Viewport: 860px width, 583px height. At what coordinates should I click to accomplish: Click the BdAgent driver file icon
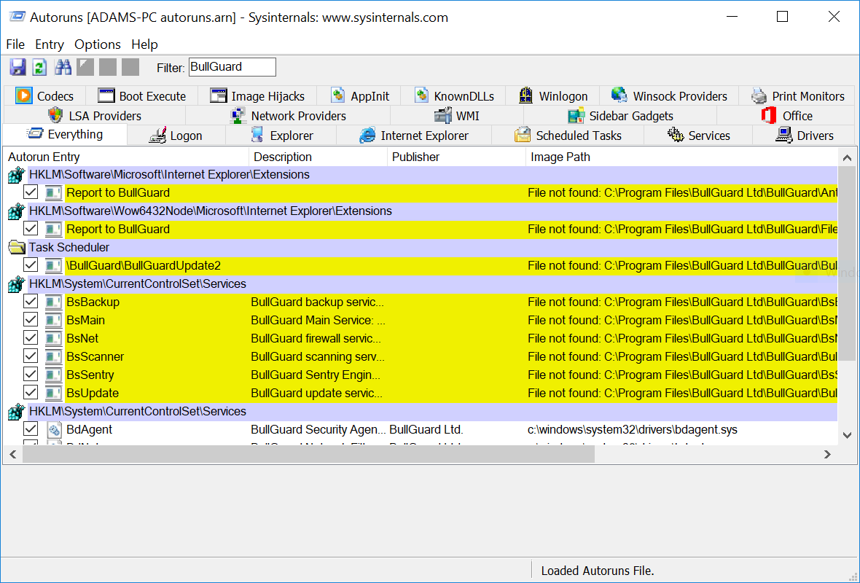[x=53, y=429]
